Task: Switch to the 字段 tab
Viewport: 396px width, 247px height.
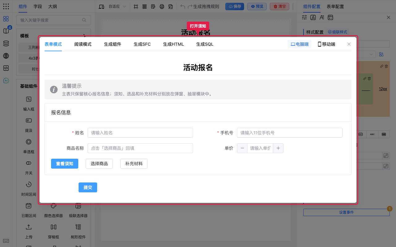Action: (x=38, y=6)
